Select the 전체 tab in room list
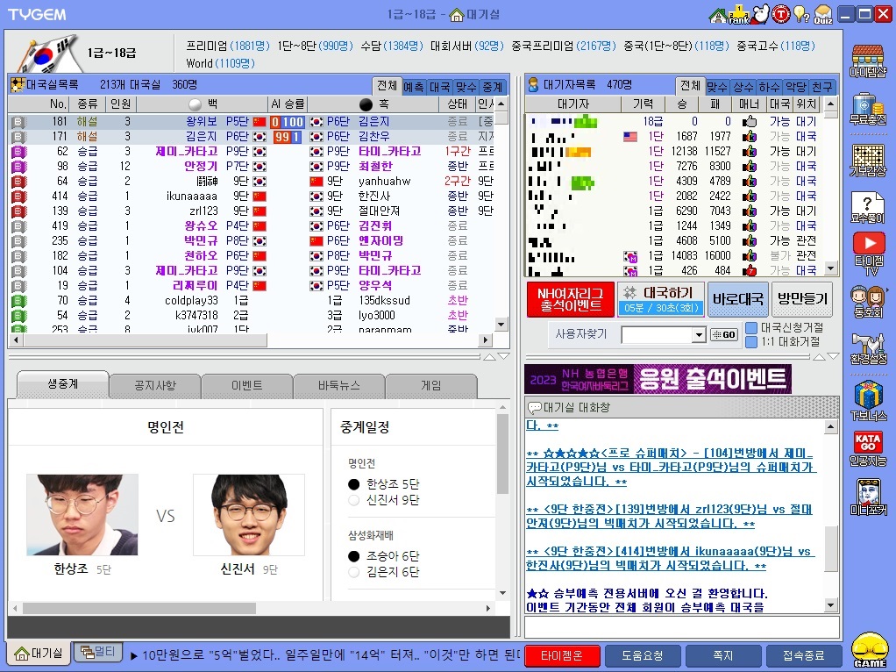 click(387, 86)
